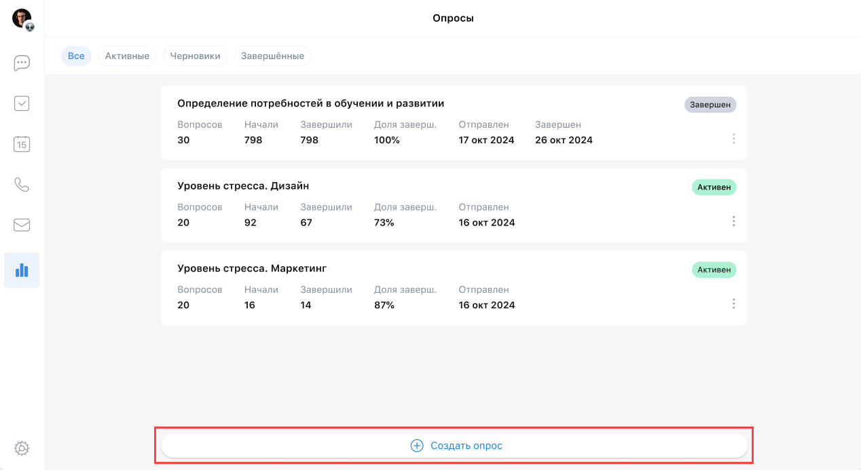Image resolution: width=861 pixels, height=470 pixels.
Task: Open the phone calls sidebar icon
Action: (x=22, y=185)
